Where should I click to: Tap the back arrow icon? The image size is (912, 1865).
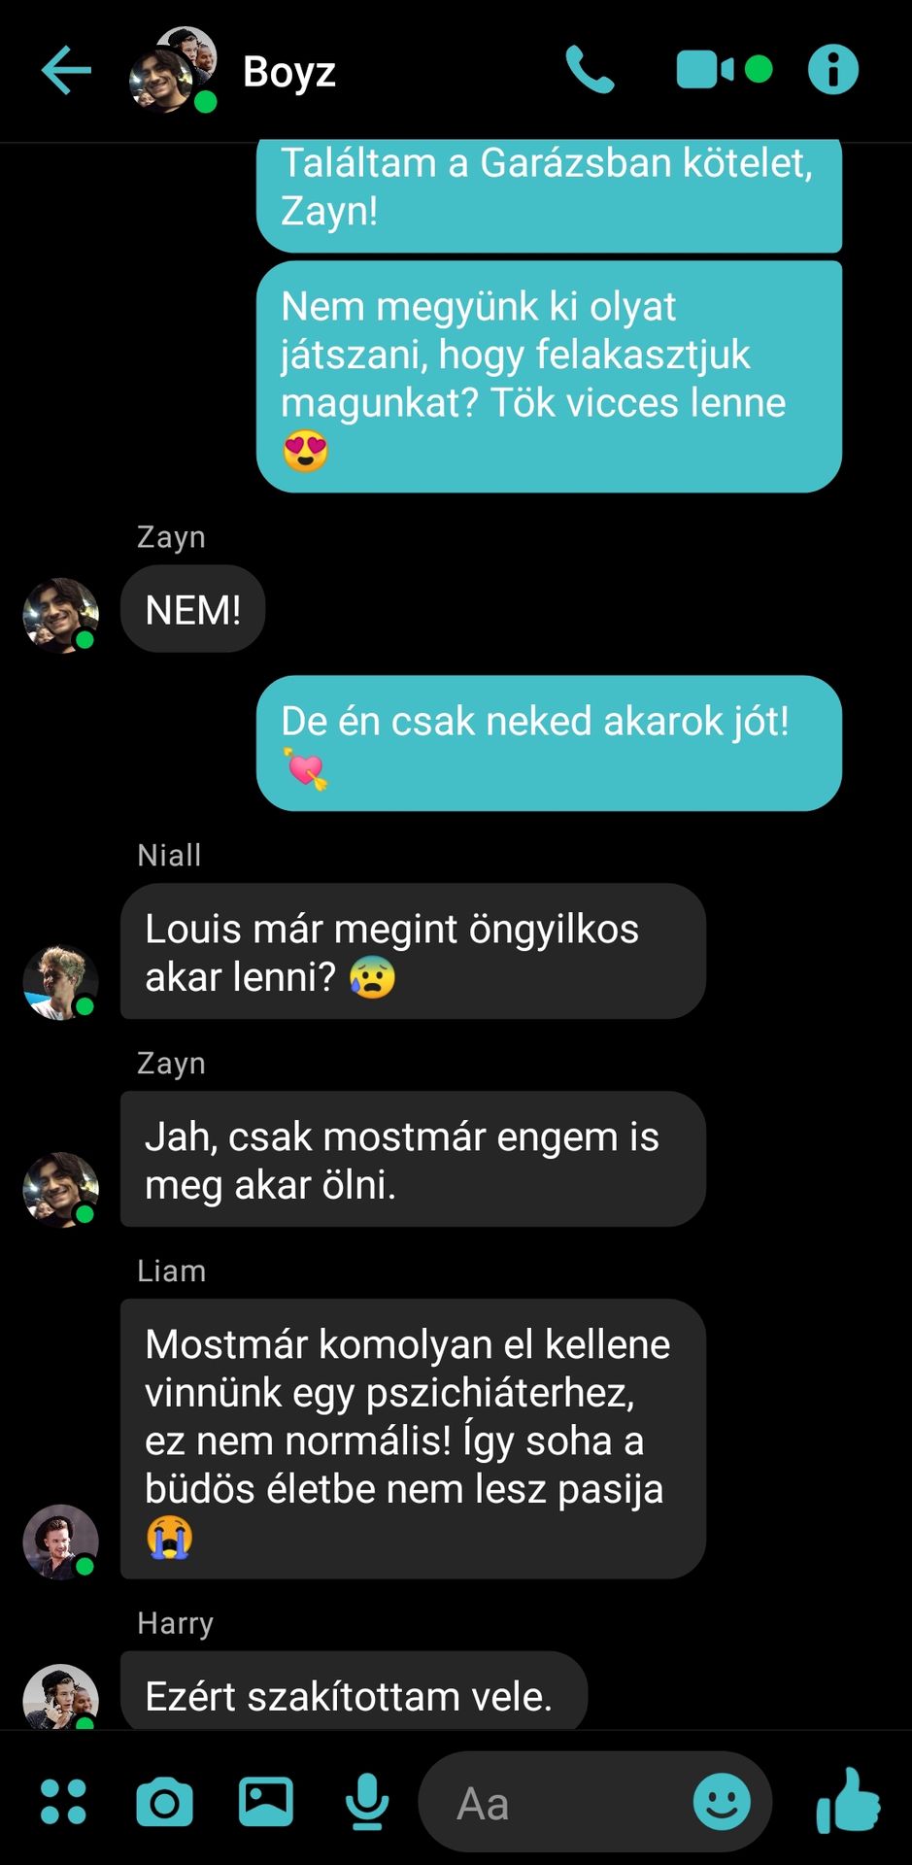[x=66, y=71]
